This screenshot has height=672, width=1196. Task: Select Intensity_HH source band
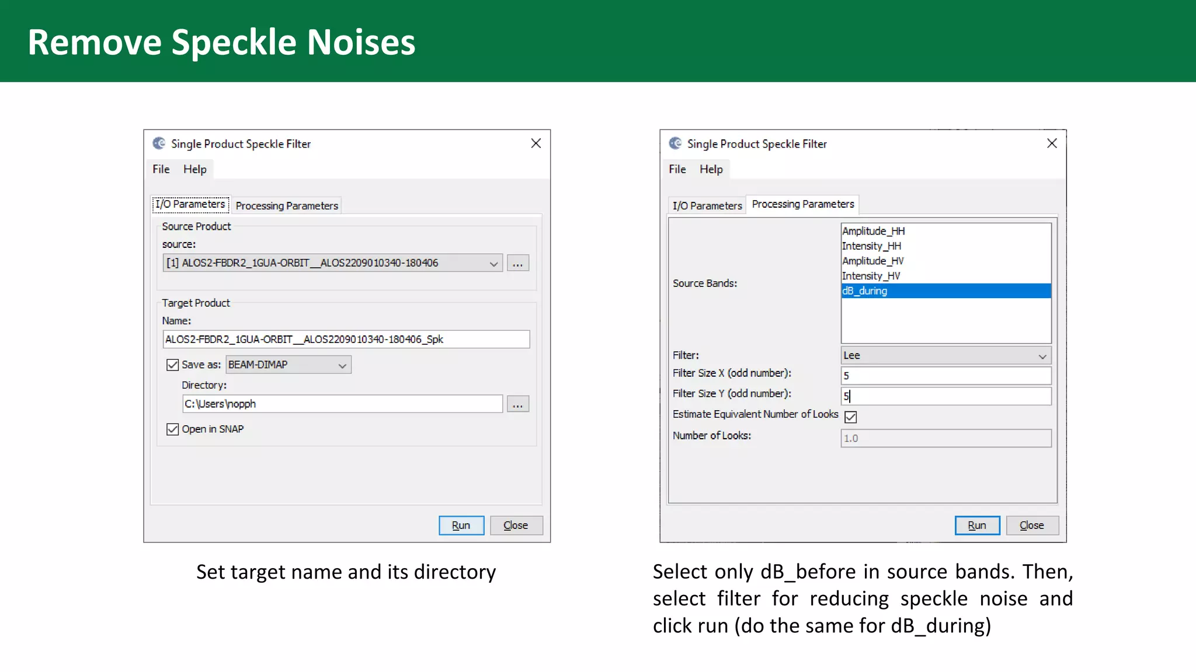coord(945,246)
